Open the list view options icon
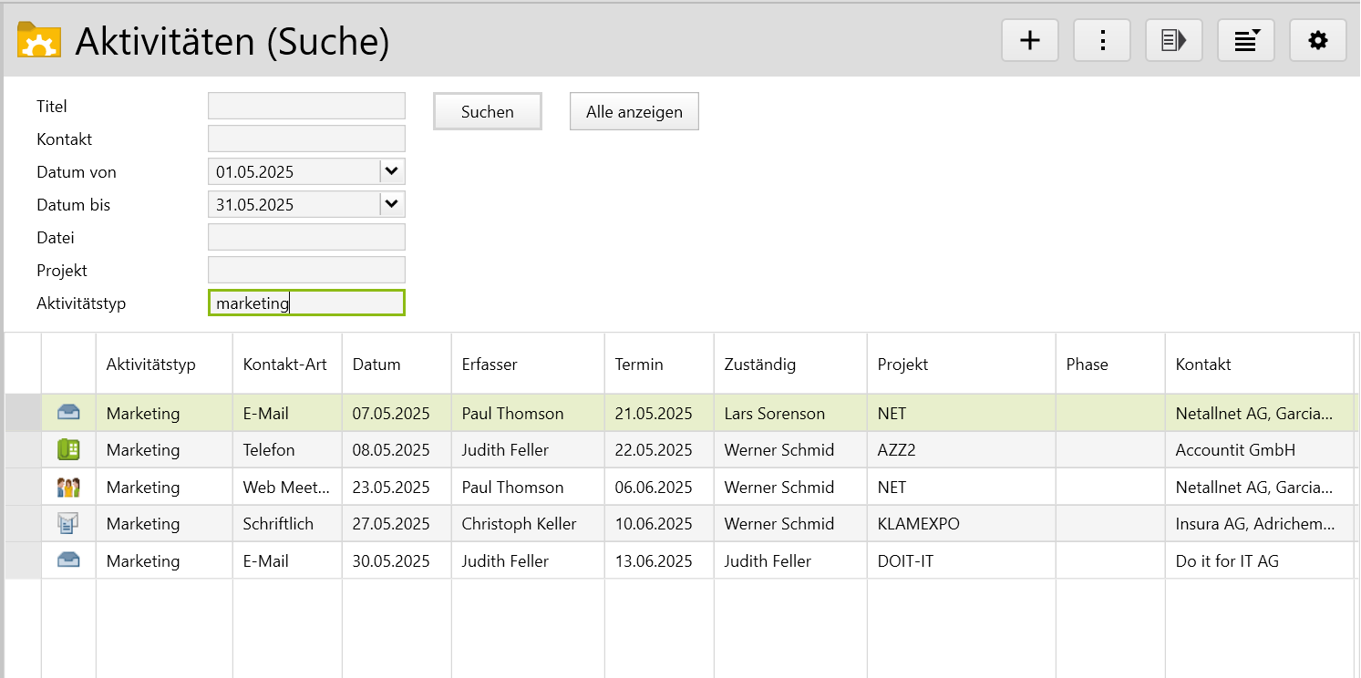 point(1245,41)
